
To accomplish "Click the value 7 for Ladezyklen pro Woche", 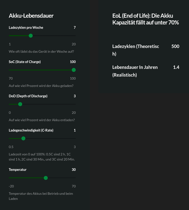I will coord(75,28).
